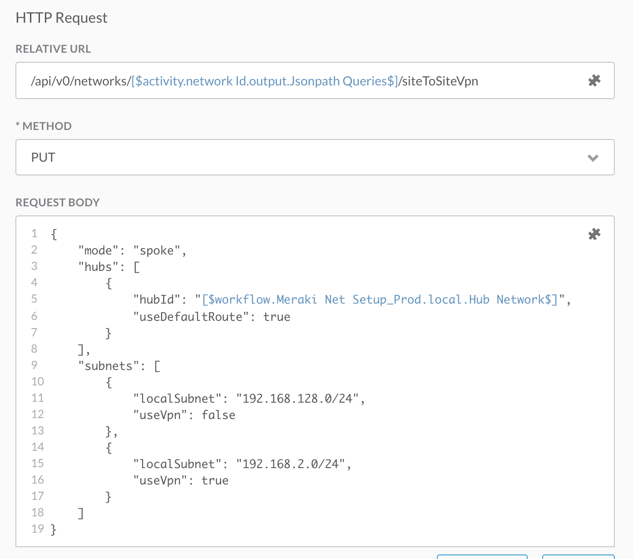Click the "hubId" key on line 5

pyautogui.click(x=157, y=300)
